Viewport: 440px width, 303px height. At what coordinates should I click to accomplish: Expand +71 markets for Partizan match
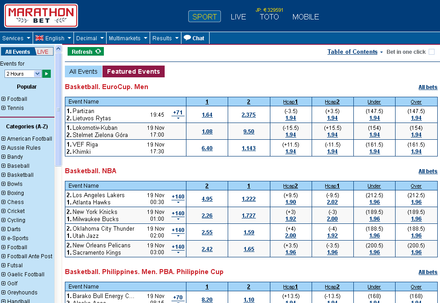(x=178, y=114)
